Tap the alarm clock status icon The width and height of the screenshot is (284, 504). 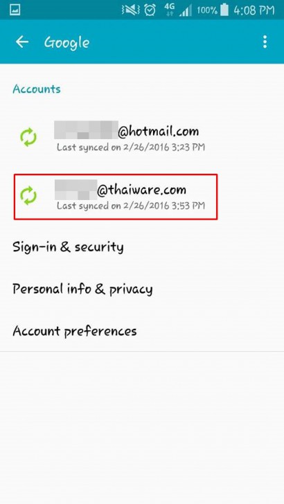tap(150, 10)
